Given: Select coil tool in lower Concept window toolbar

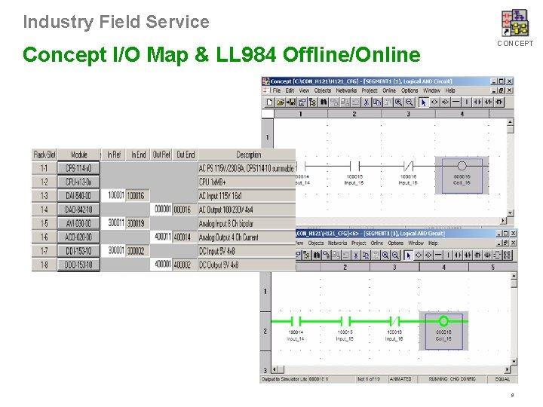Looking at the screenshot, I should click(419, 256).
